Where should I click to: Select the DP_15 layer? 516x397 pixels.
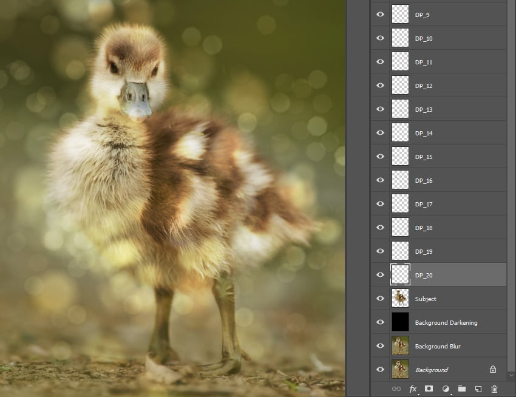pos(449,157)
